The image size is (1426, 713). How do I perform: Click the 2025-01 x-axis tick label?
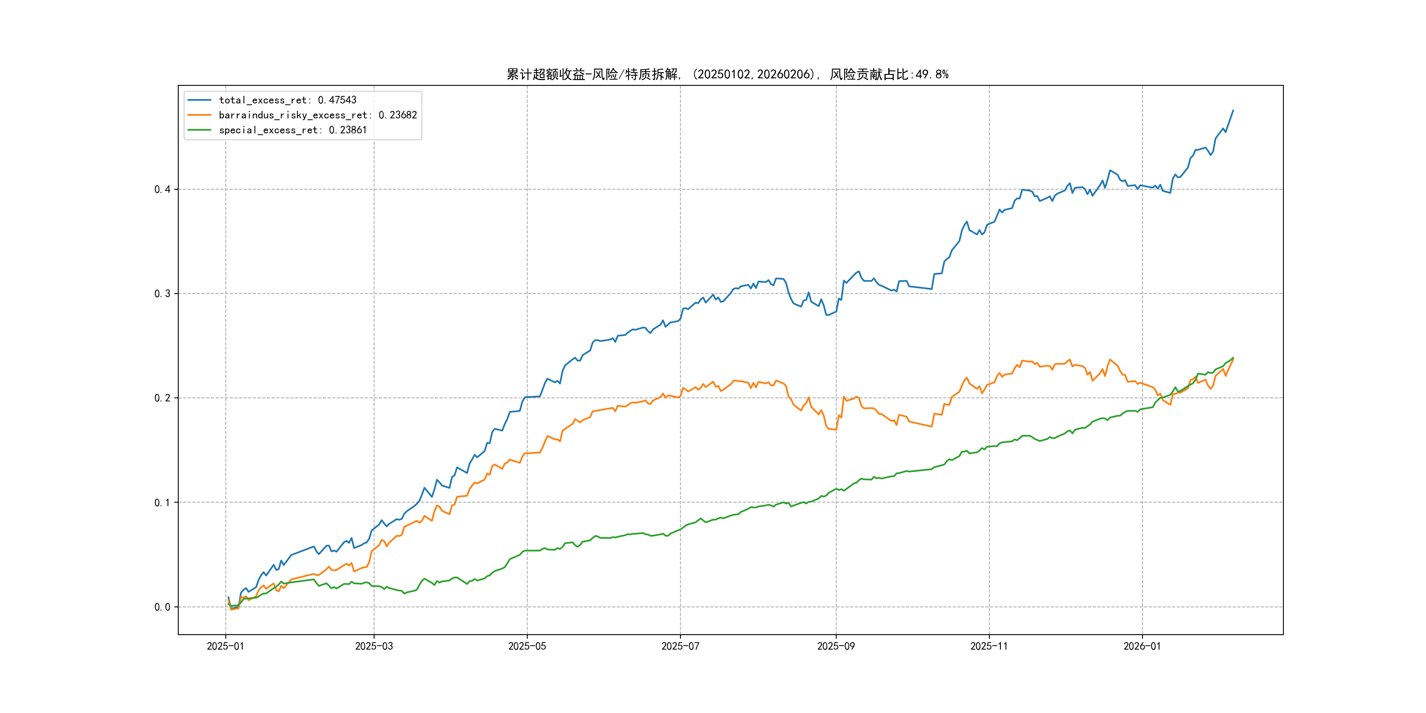pos(225,646)
